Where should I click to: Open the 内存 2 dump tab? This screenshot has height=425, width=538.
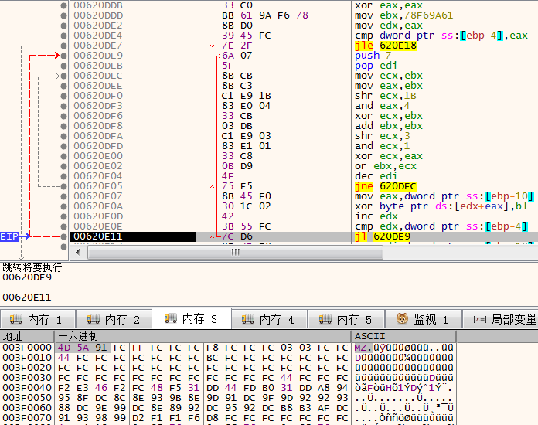[x=114, y=320]
